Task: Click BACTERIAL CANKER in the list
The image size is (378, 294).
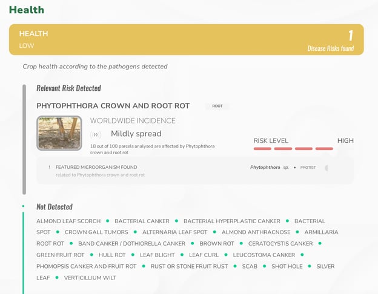Action: [x=142, y=221]
